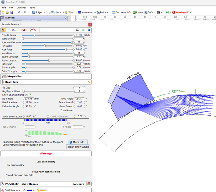Open the Drawings menu
Screen dimensions: 216x192
21,7
